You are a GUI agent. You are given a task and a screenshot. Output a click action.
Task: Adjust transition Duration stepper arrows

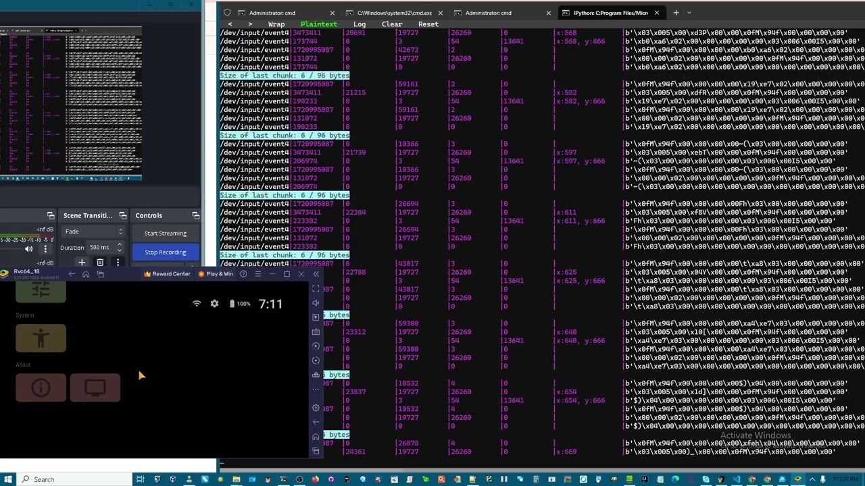coord(120,248)
